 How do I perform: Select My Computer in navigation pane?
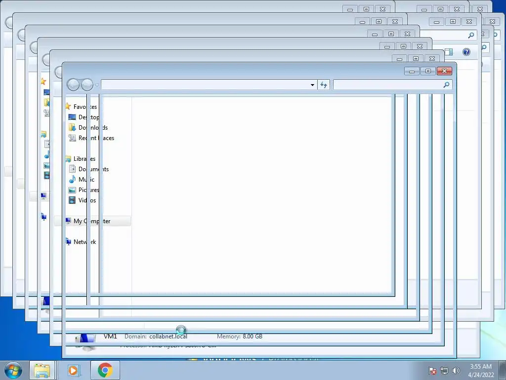pyautogui.click(x=92, y=221)
